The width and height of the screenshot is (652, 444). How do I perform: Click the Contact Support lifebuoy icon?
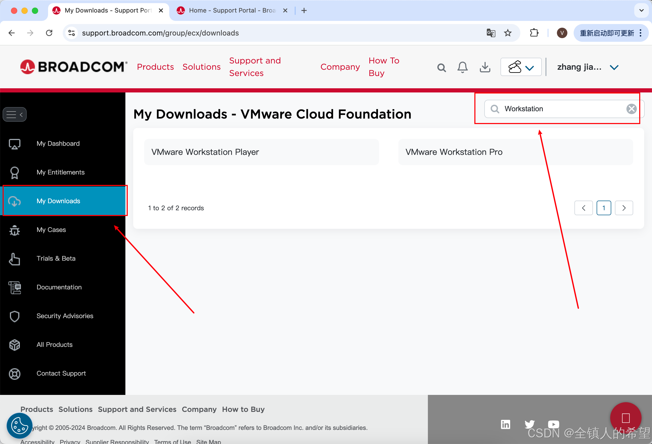15,374
